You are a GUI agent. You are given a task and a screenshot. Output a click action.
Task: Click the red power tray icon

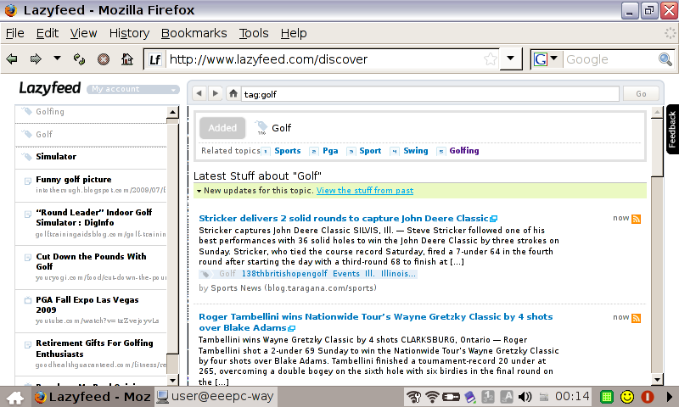pyautogui.click(x=648, y=397)
